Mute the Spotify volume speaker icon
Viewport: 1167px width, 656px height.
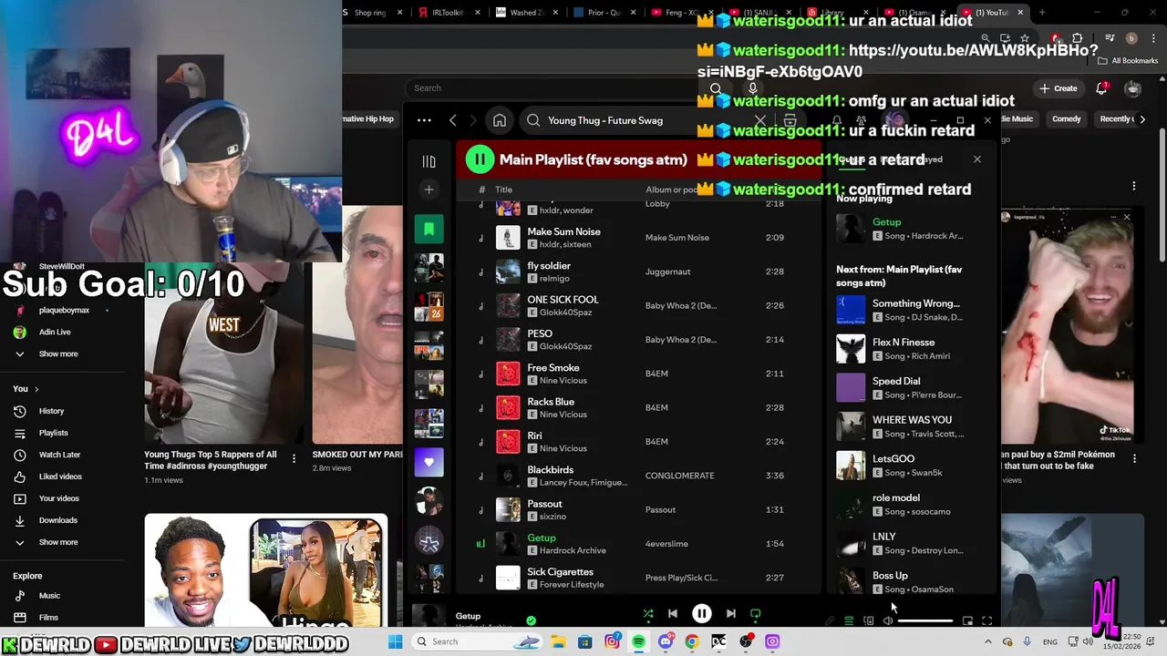(x=888, y=621)
